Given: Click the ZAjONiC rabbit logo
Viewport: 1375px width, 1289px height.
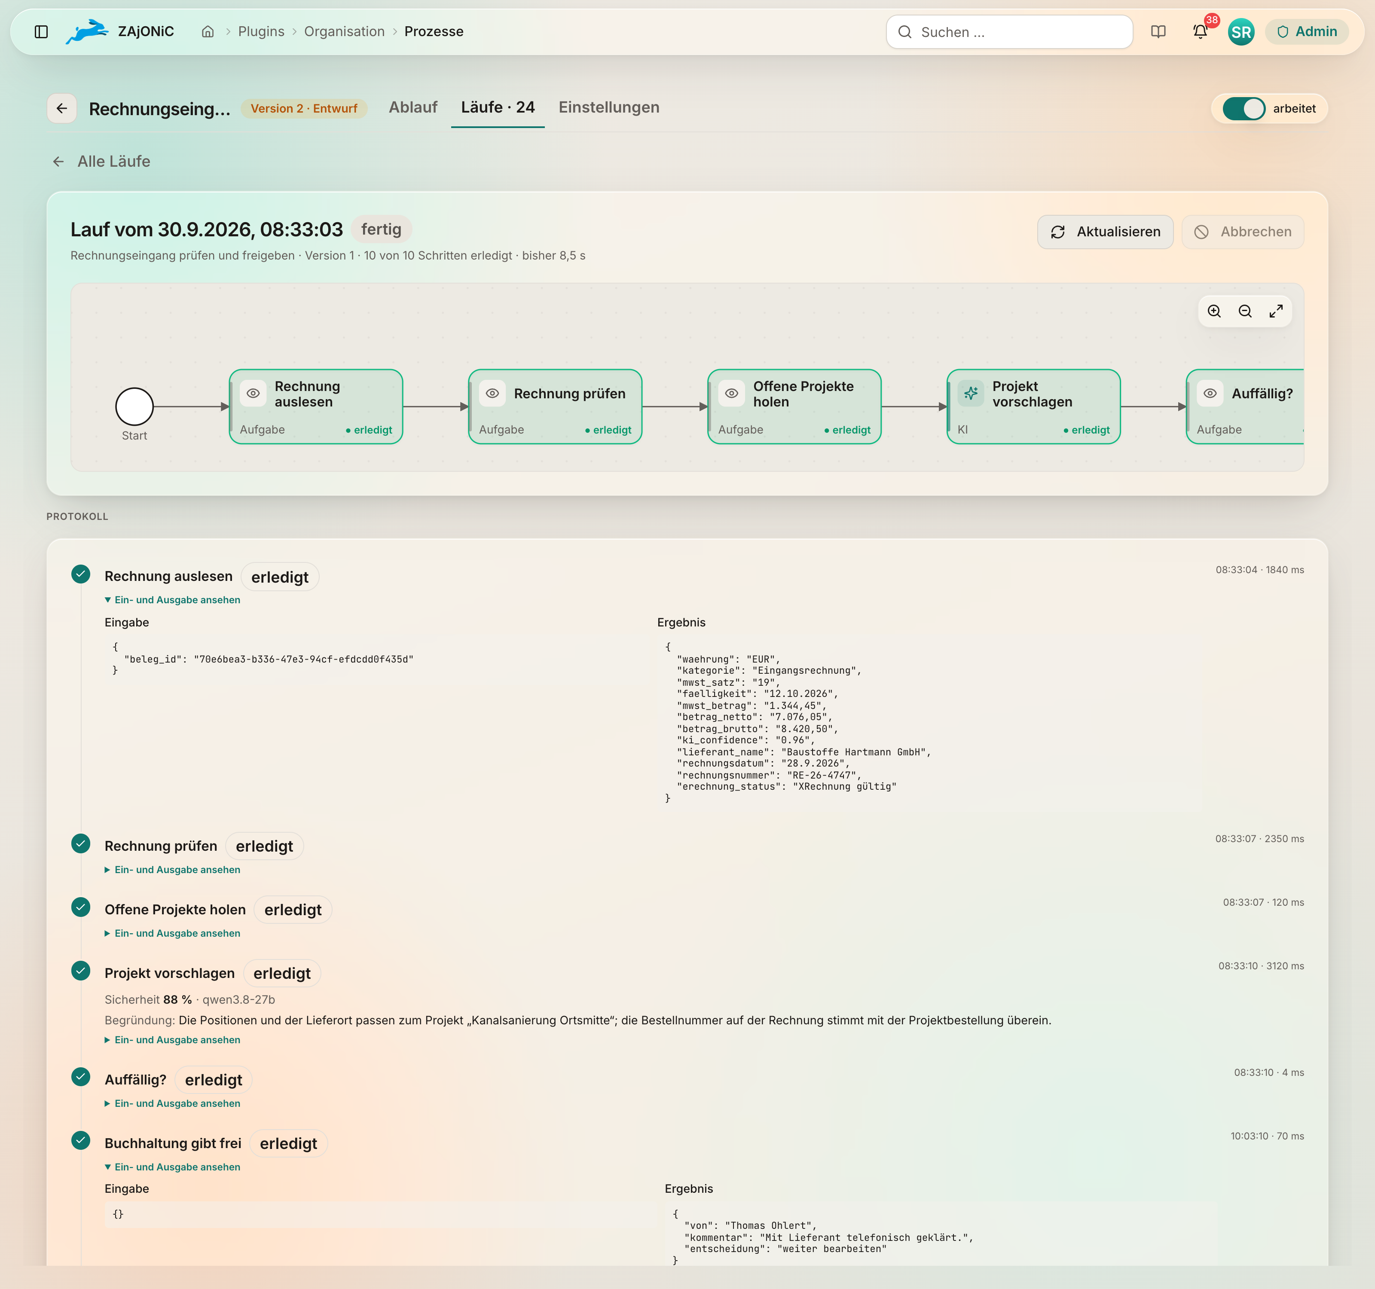Looking at the screenshot, I should point(87,32).
